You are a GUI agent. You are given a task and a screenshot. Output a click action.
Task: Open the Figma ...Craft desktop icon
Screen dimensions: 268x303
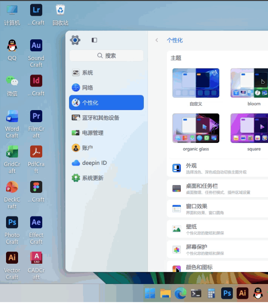pyautogui.click(x=36, y=192)
